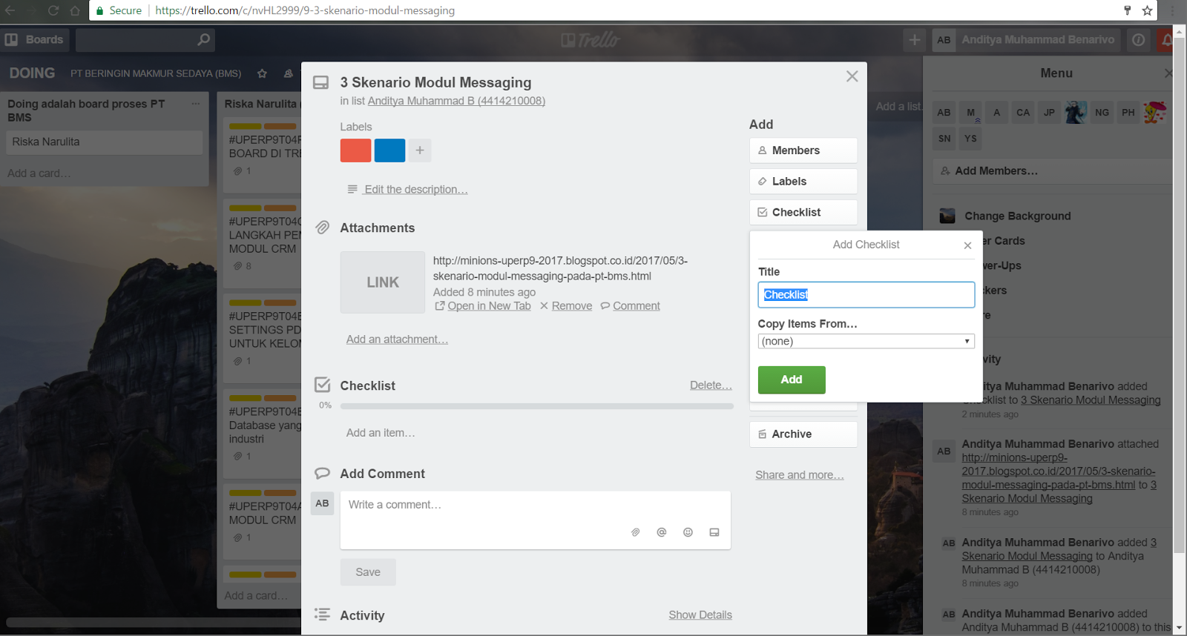Open the Members button in Add section
The width and height of the screenshot is (1187, 636).
click(803, 150)
